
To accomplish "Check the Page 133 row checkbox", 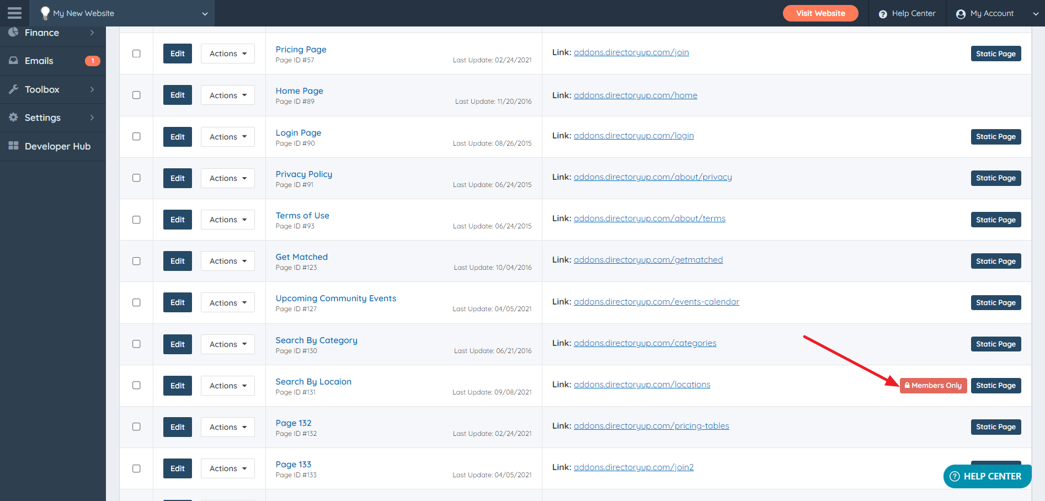I will (x=136, y=468).
